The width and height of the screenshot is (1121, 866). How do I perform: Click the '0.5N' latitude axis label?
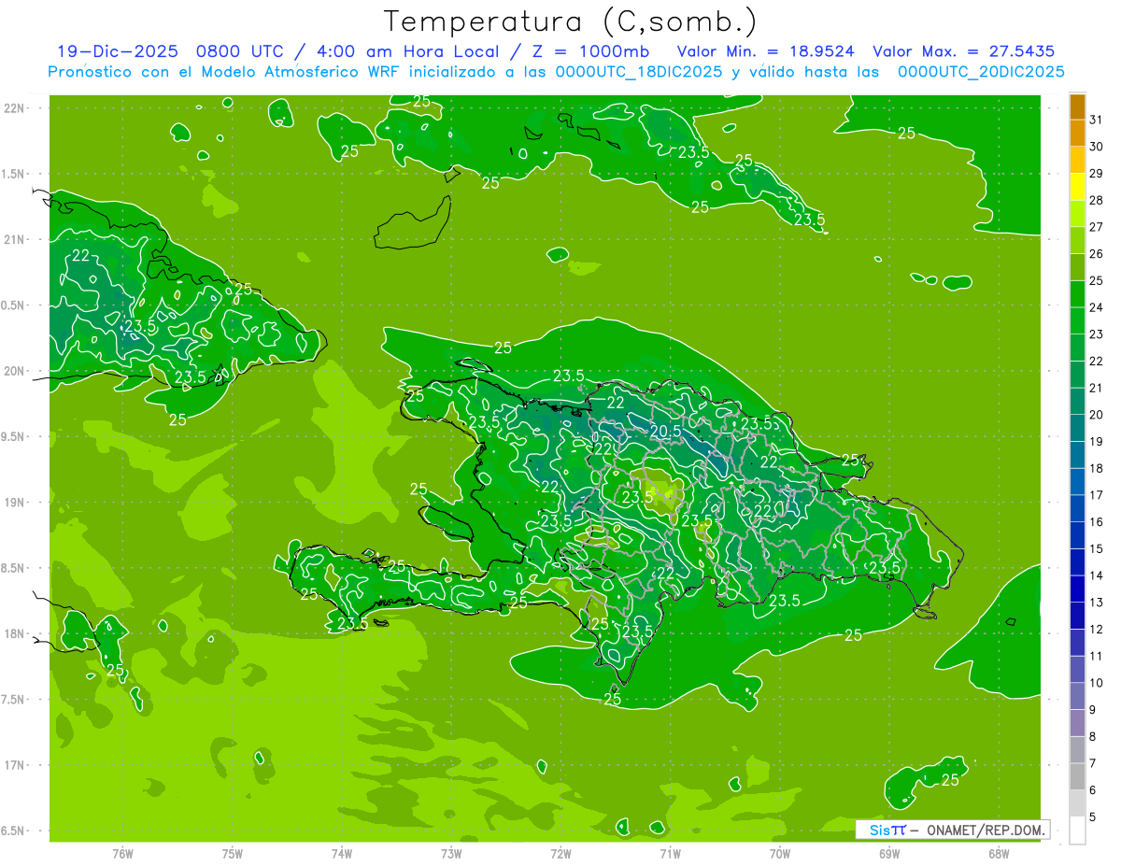(x=14, y=305)
